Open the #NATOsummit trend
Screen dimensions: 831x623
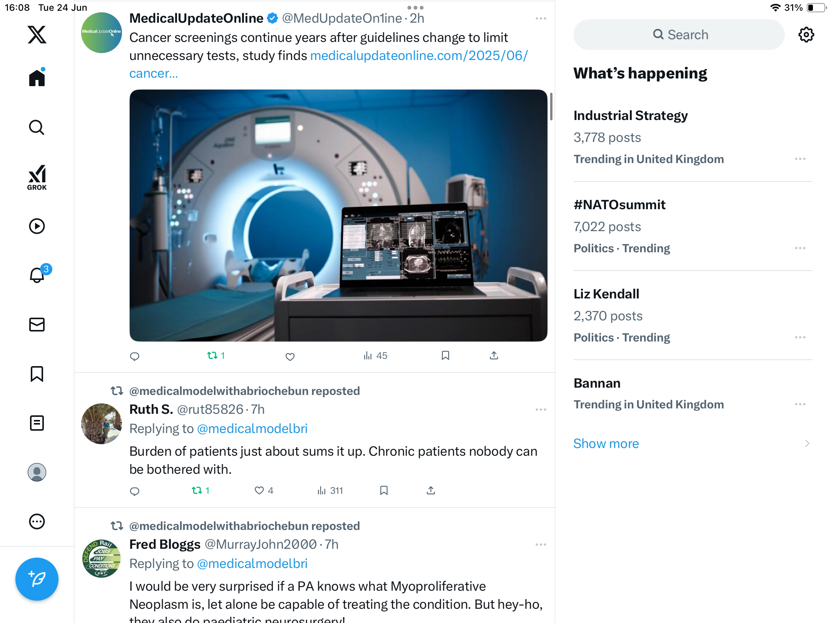[x=619, y=205]
